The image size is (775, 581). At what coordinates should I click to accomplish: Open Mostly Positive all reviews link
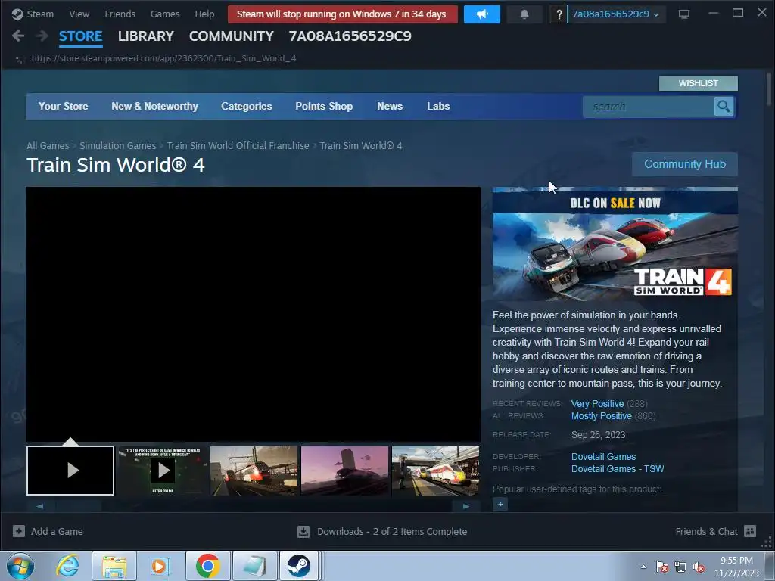tap(602, 416)
